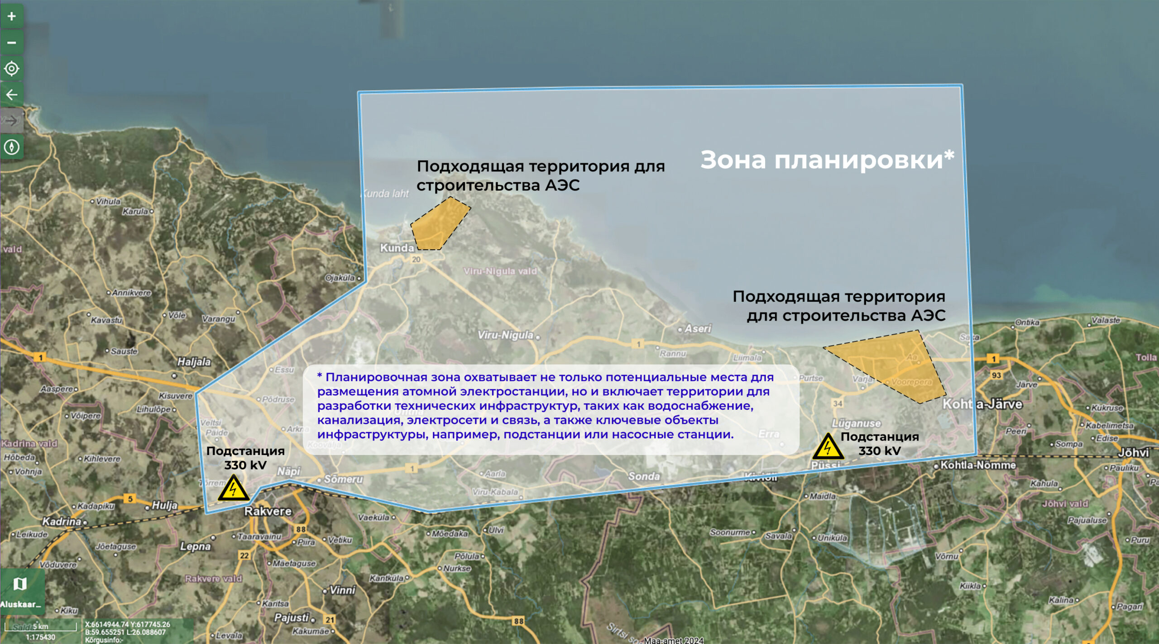
Task: Click the Viru-Nigula village label
Action: (505, 335)
